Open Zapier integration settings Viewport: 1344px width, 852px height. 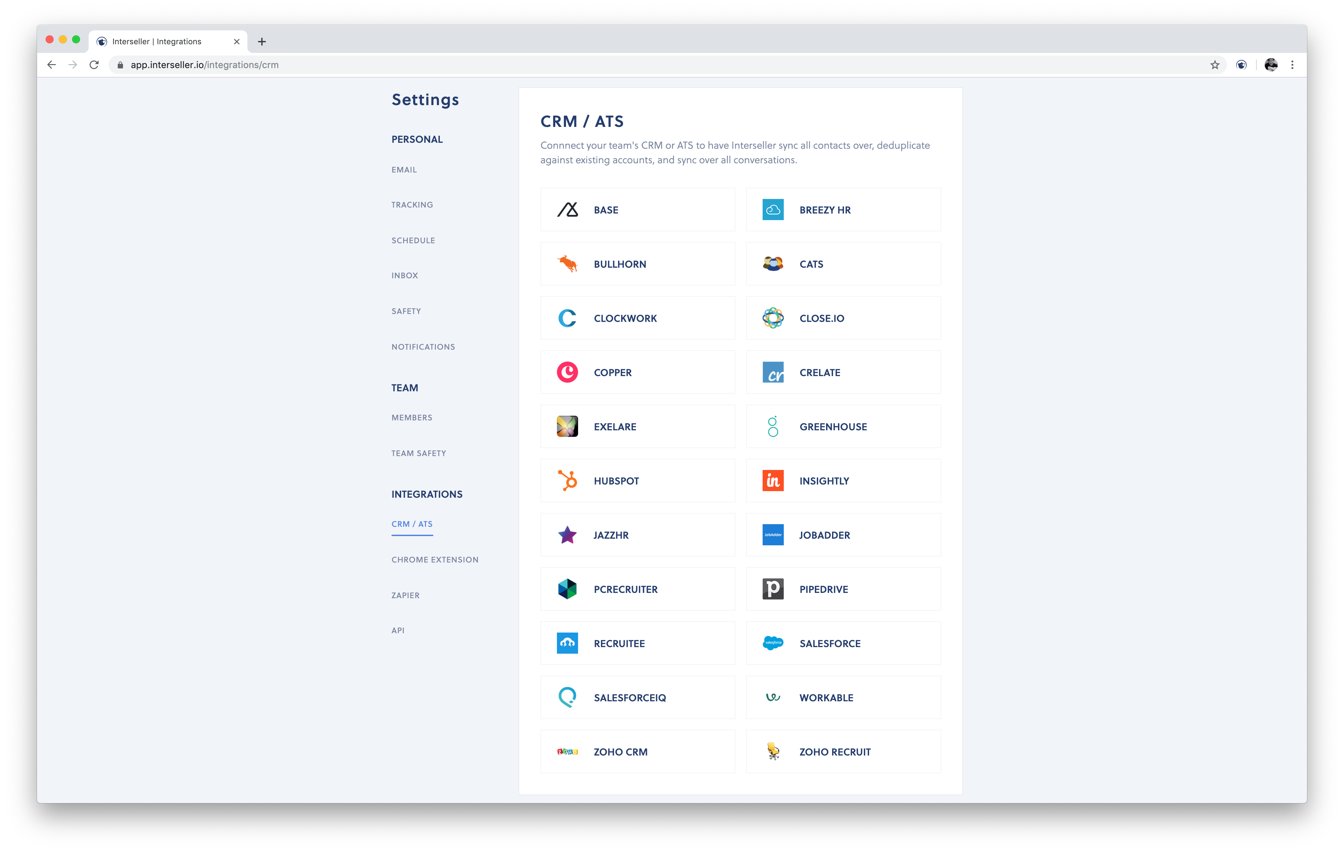click(x=405, y=596)
